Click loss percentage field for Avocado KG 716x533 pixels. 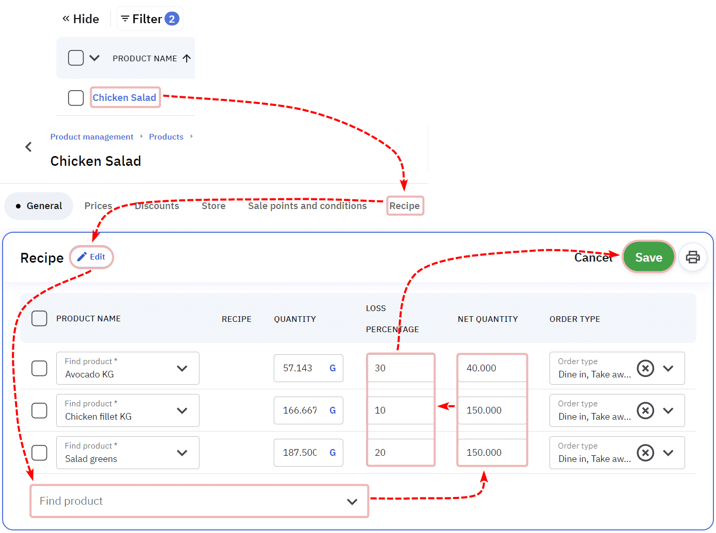[x=401, y=368]
